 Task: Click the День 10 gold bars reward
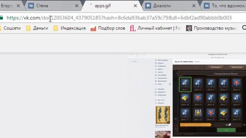185,99
